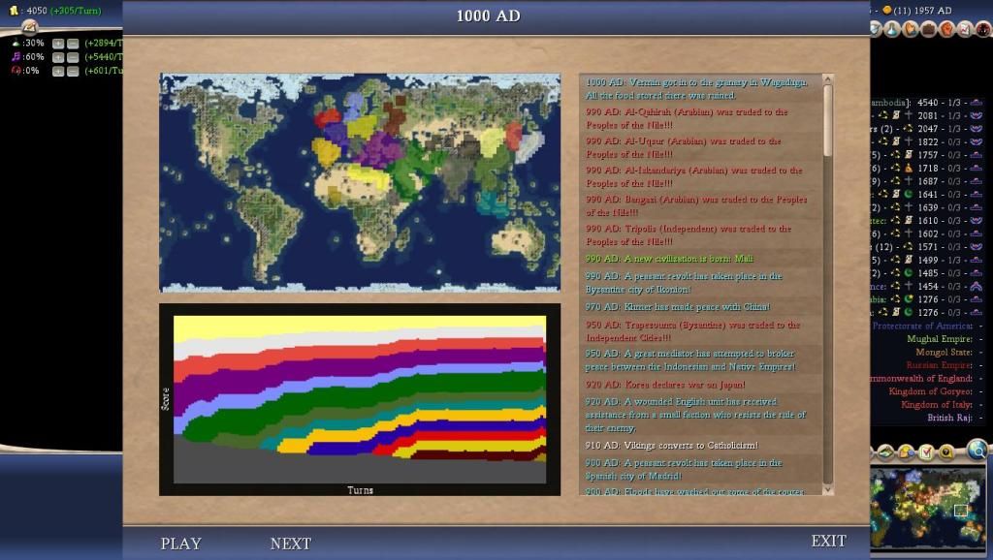This screenshot has width=993, height=560.
Task: Click the research beaker icon at 30%
Action: (x=16, y=43)
